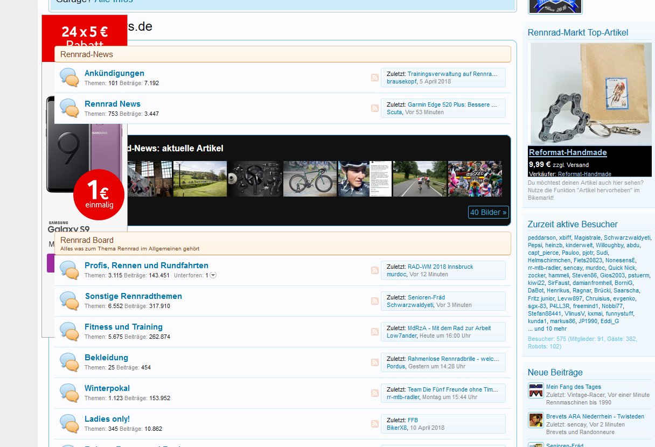Open latest thread RAD-WM 2018 Innsbruck

click(x=440, y=267)
